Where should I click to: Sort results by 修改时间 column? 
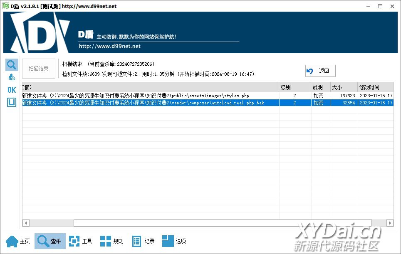(x=374, y=87)
